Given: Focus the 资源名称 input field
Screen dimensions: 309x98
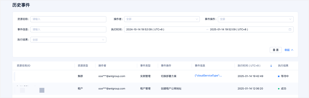Looking at the screenshot, I should coord(68,19).
